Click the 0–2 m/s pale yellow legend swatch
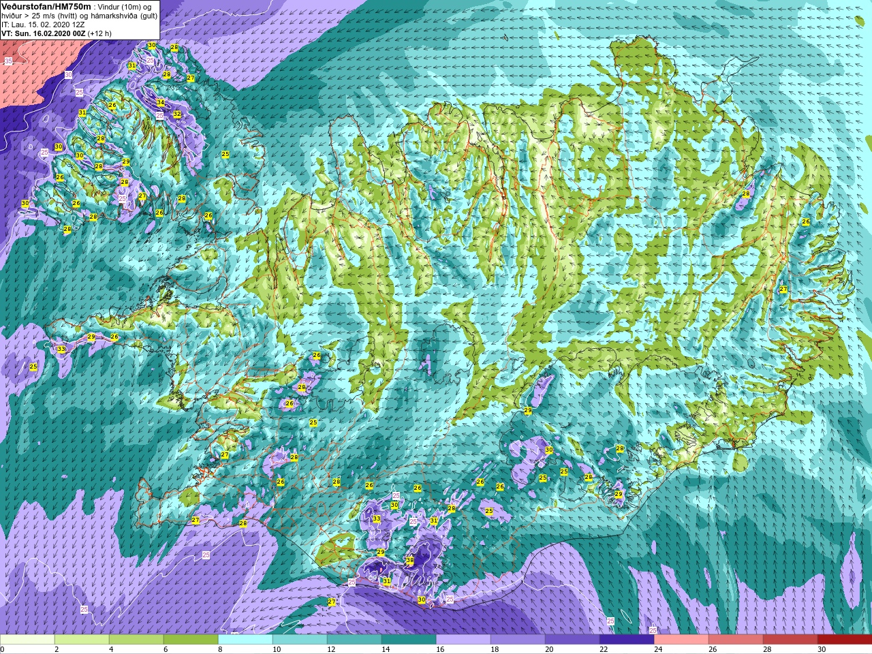 point(27,640)
